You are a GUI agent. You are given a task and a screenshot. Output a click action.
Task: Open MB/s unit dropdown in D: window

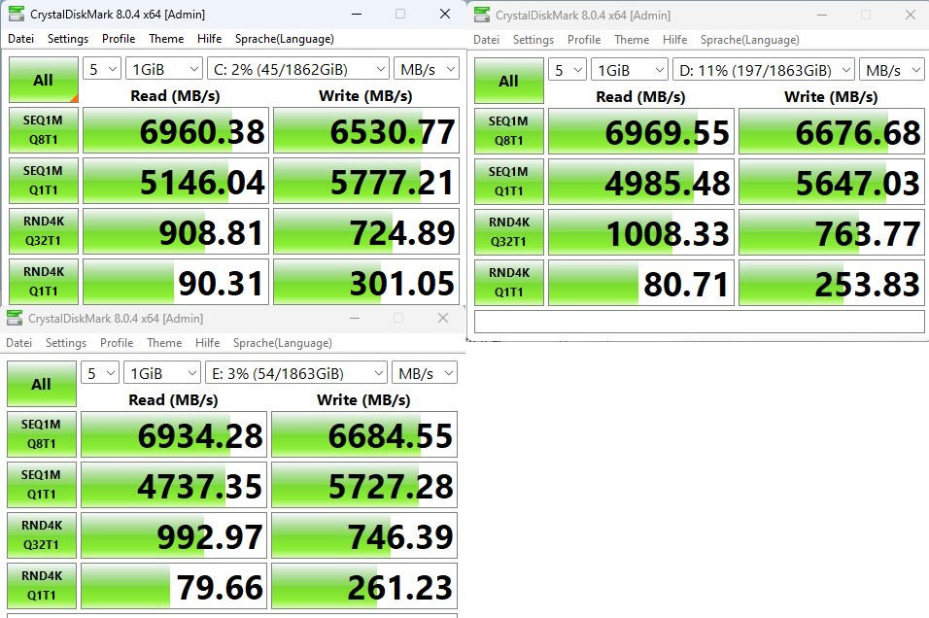click(892, 70)
